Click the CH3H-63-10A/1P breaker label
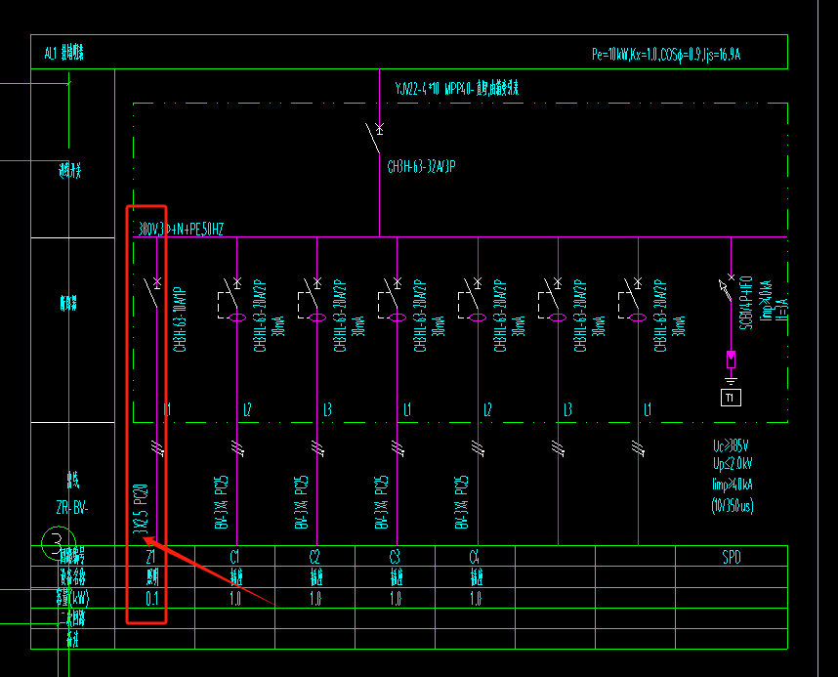838x677 pixels. (x=181, y=319)
